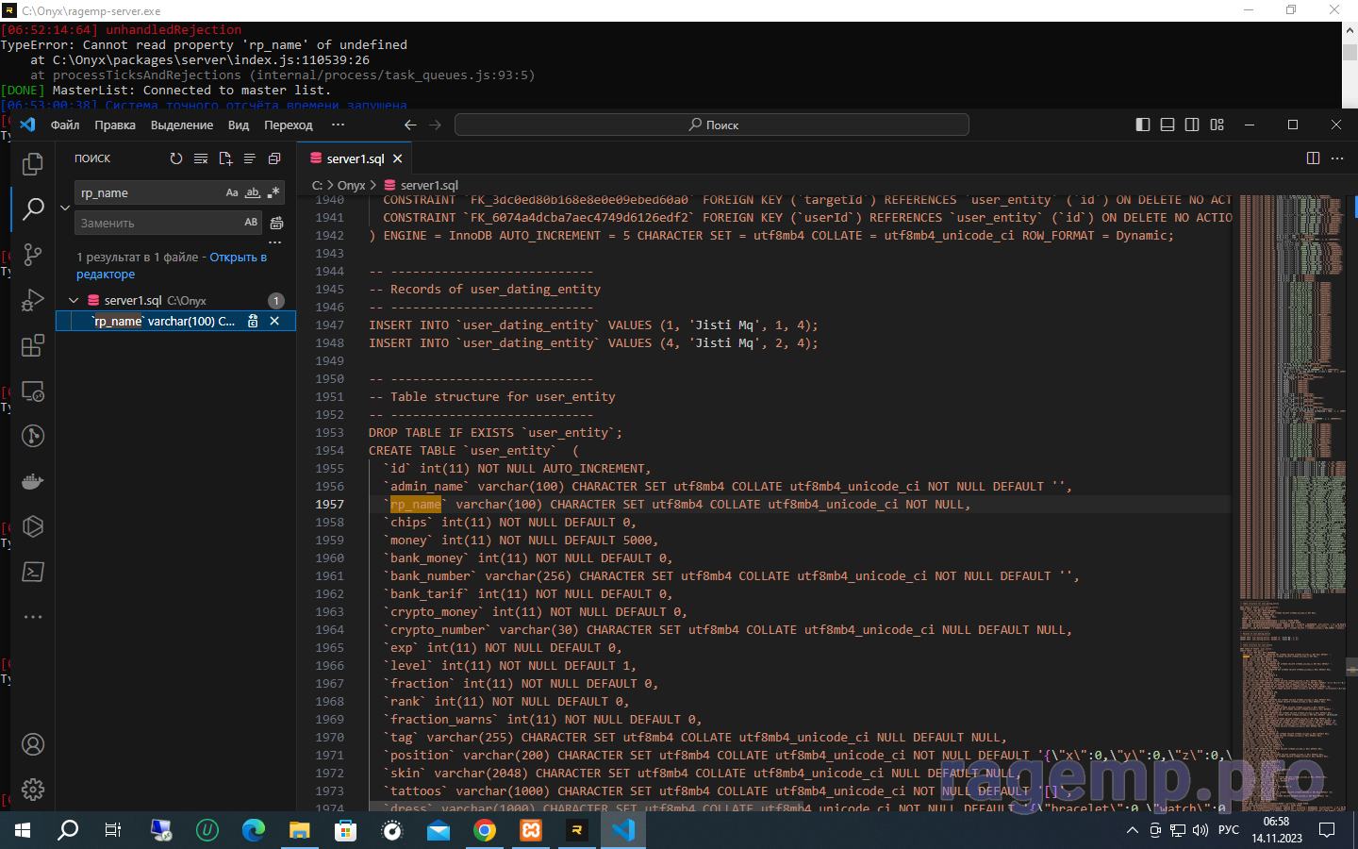Viewport: 1358px width, 849px height.
Task: Toggle search details ellipsis
Action: 275,242
